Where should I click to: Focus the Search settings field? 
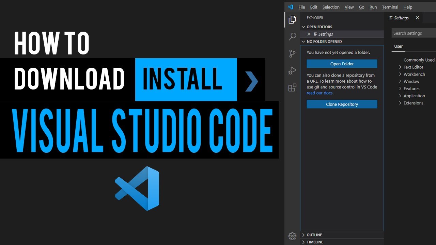coord(414,33)
